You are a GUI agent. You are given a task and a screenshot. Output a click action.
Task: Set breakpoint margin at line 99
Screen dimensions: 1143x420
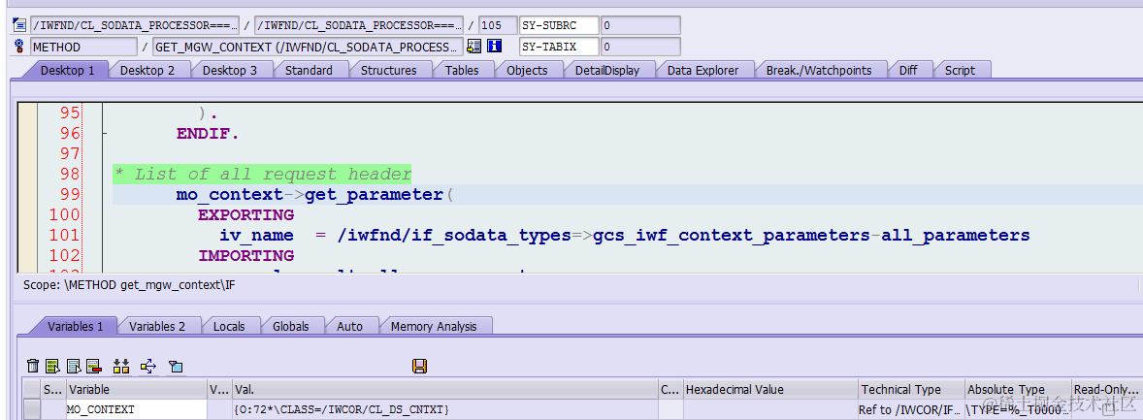tap(27, 195)
